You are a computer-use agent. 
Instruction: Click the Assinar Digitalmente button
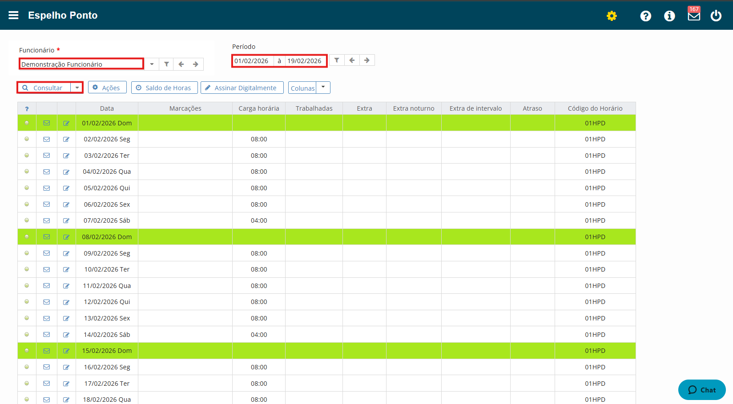[242, 88]
